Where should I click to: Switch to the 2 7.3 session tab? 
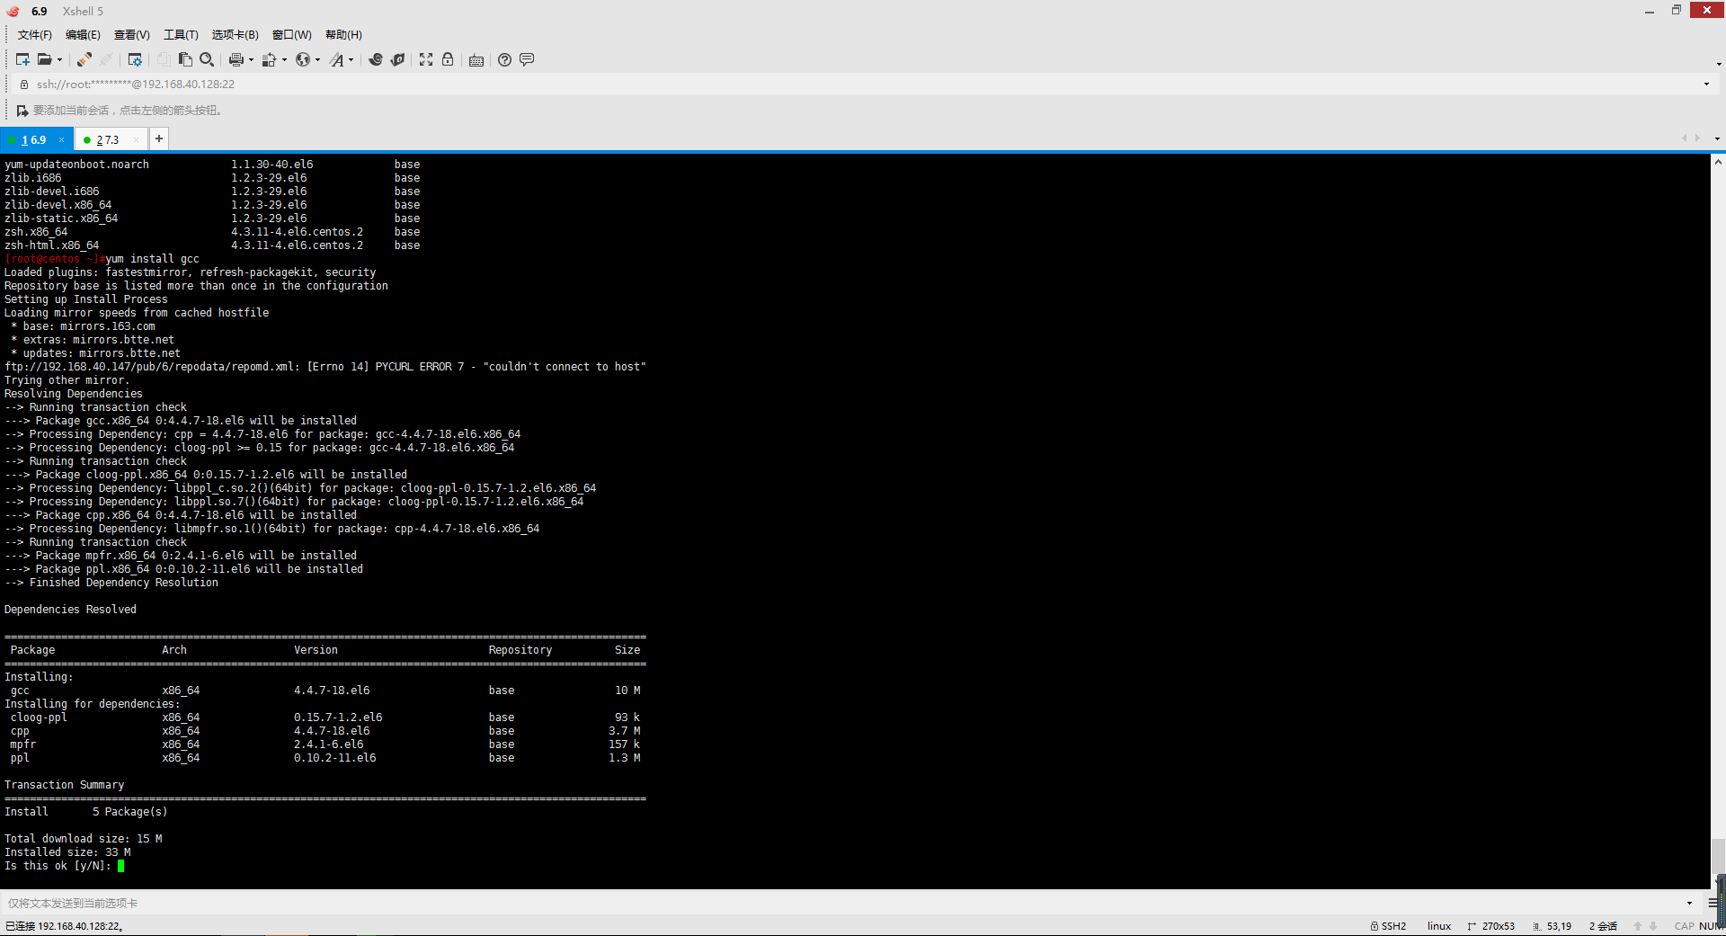pyautogui.click(x=108, y=140)
